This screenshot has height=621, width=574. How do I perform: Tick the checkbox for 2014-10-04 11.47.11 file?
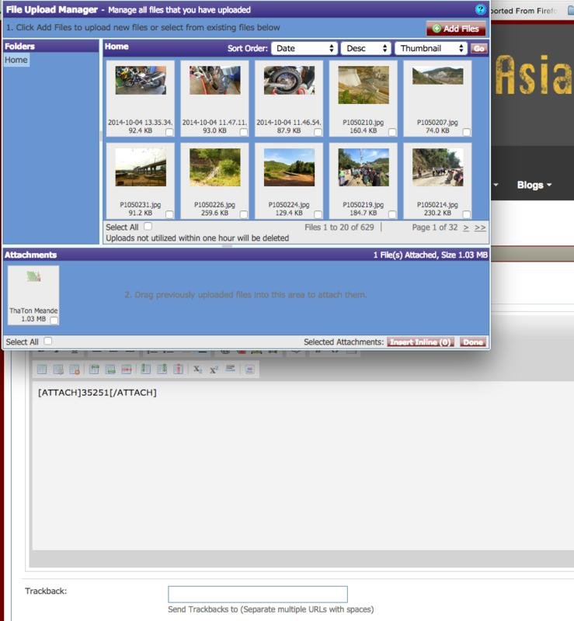[x=244, y=132]
